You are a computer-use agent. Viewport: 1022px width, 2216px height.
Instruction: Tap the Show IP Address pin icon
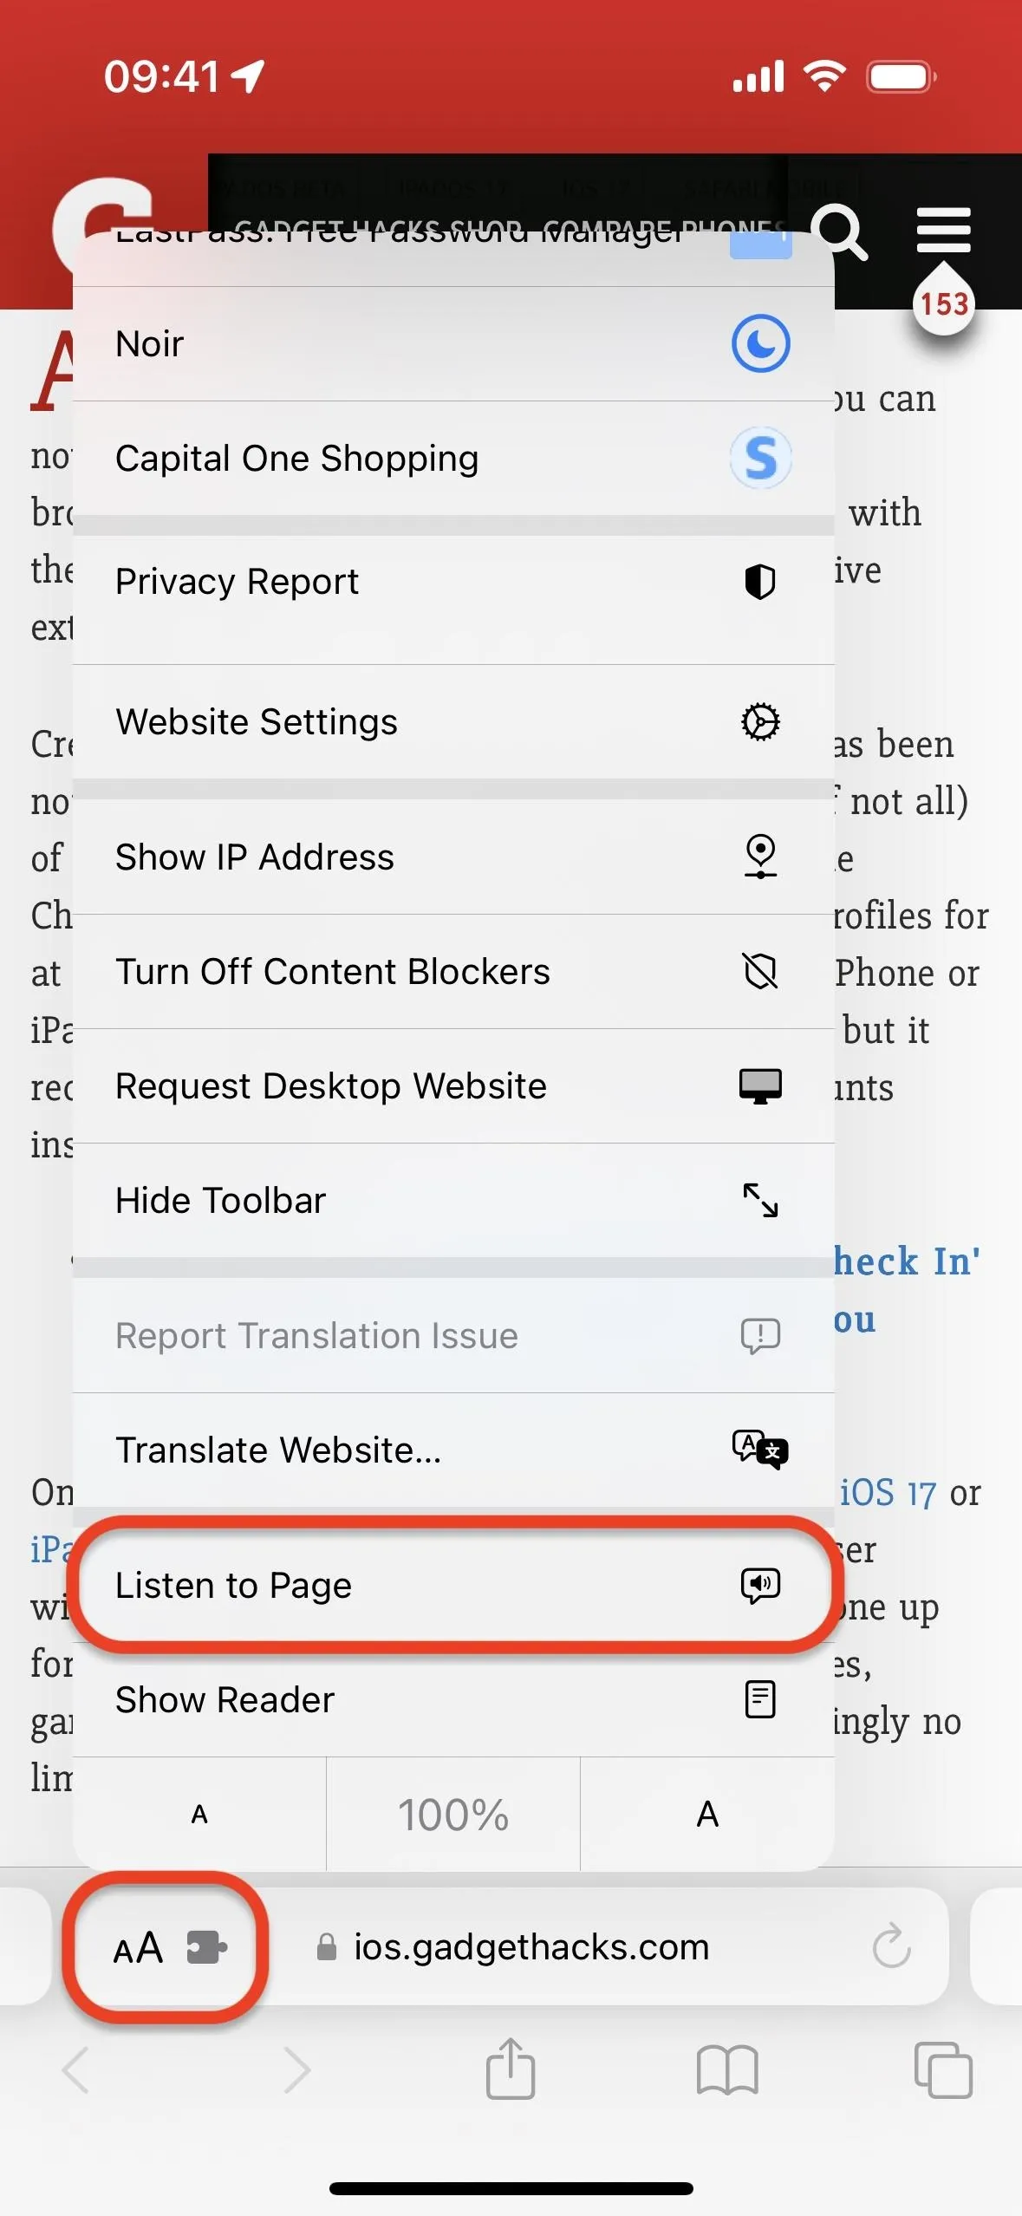click(x=760, y=857)
